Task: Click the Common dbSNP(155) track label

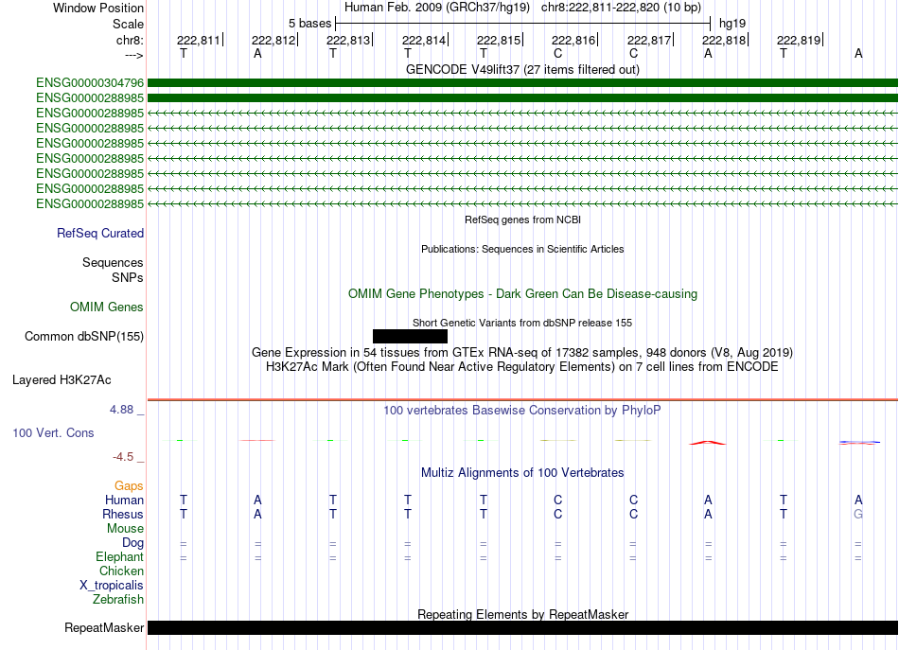Action: coord(83,337)
